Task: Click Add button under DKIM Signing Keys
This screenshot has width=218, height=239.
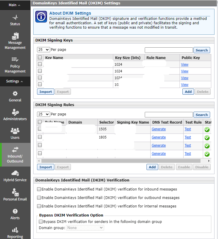Action: tap(188, 92)
